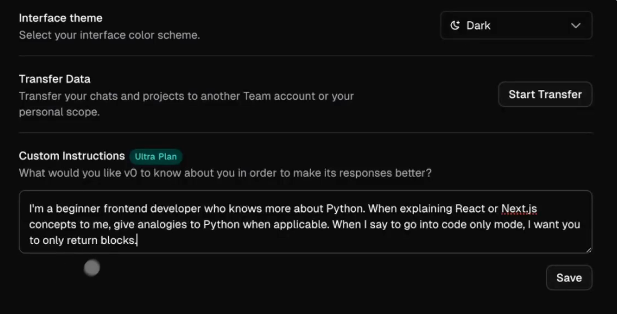Click the text area resize handle
Image resolution: width=617 pixels, height=314 pixels.
pyautogui.click(x=587, y=249)
